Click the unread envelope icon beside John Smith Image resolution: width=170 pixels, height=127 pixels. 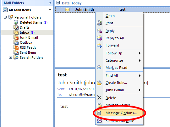[68, 10]
